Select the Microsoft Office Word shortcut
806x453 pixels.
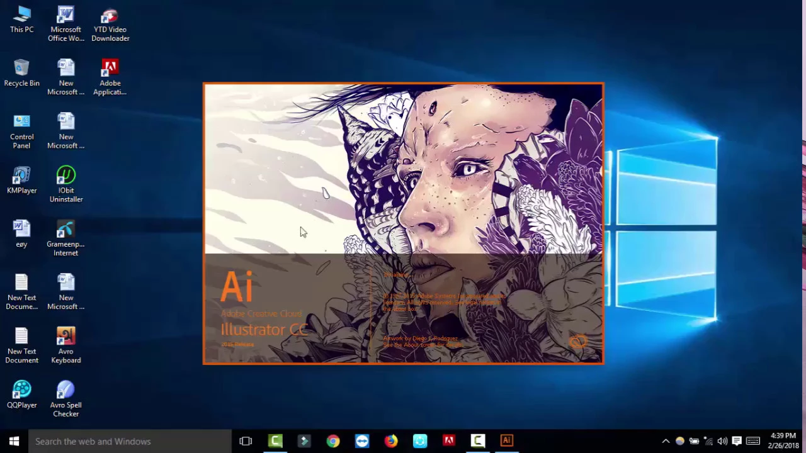pos(66,25)
